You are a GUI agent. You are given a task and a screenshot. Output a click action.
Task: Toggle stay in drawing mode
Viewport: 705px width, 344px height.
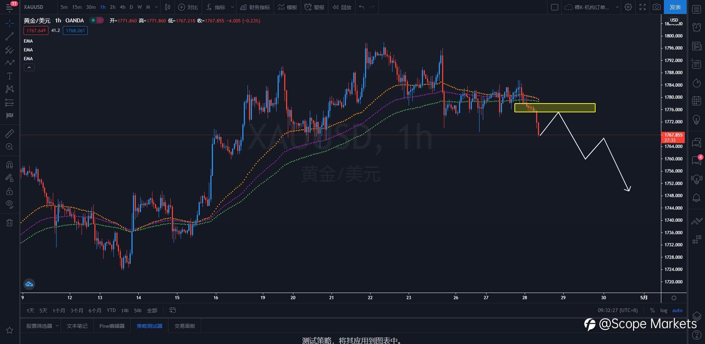[x=10, y=178]
